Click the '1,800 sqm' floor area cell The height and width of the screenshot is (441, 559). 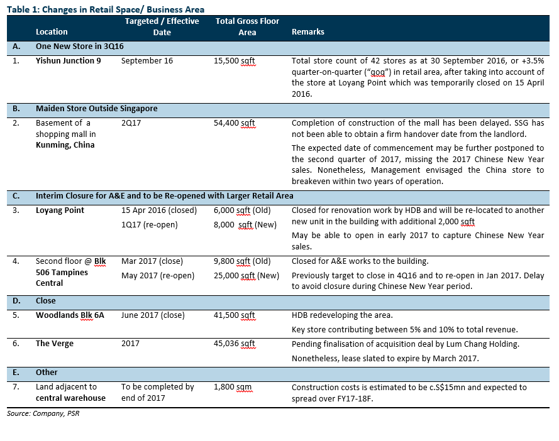[233, 387]
